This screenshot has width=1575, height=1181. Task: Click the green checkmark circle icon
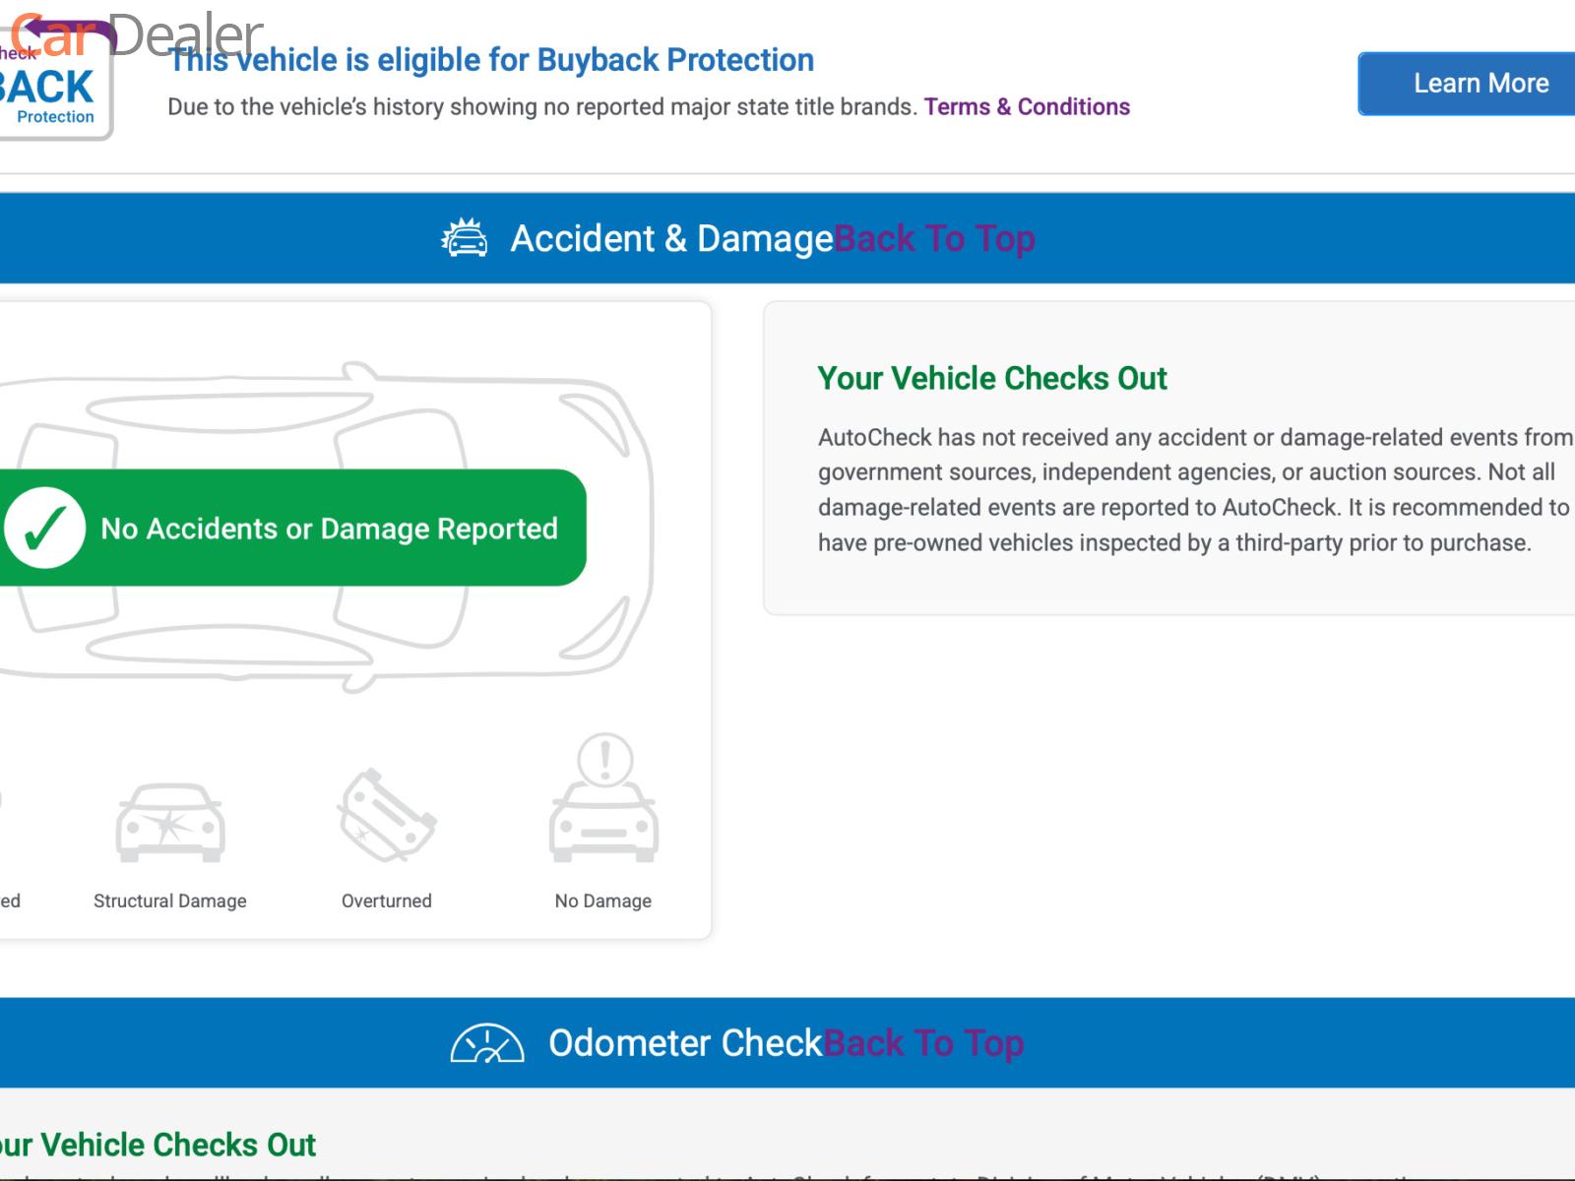[x=45, y=528]
